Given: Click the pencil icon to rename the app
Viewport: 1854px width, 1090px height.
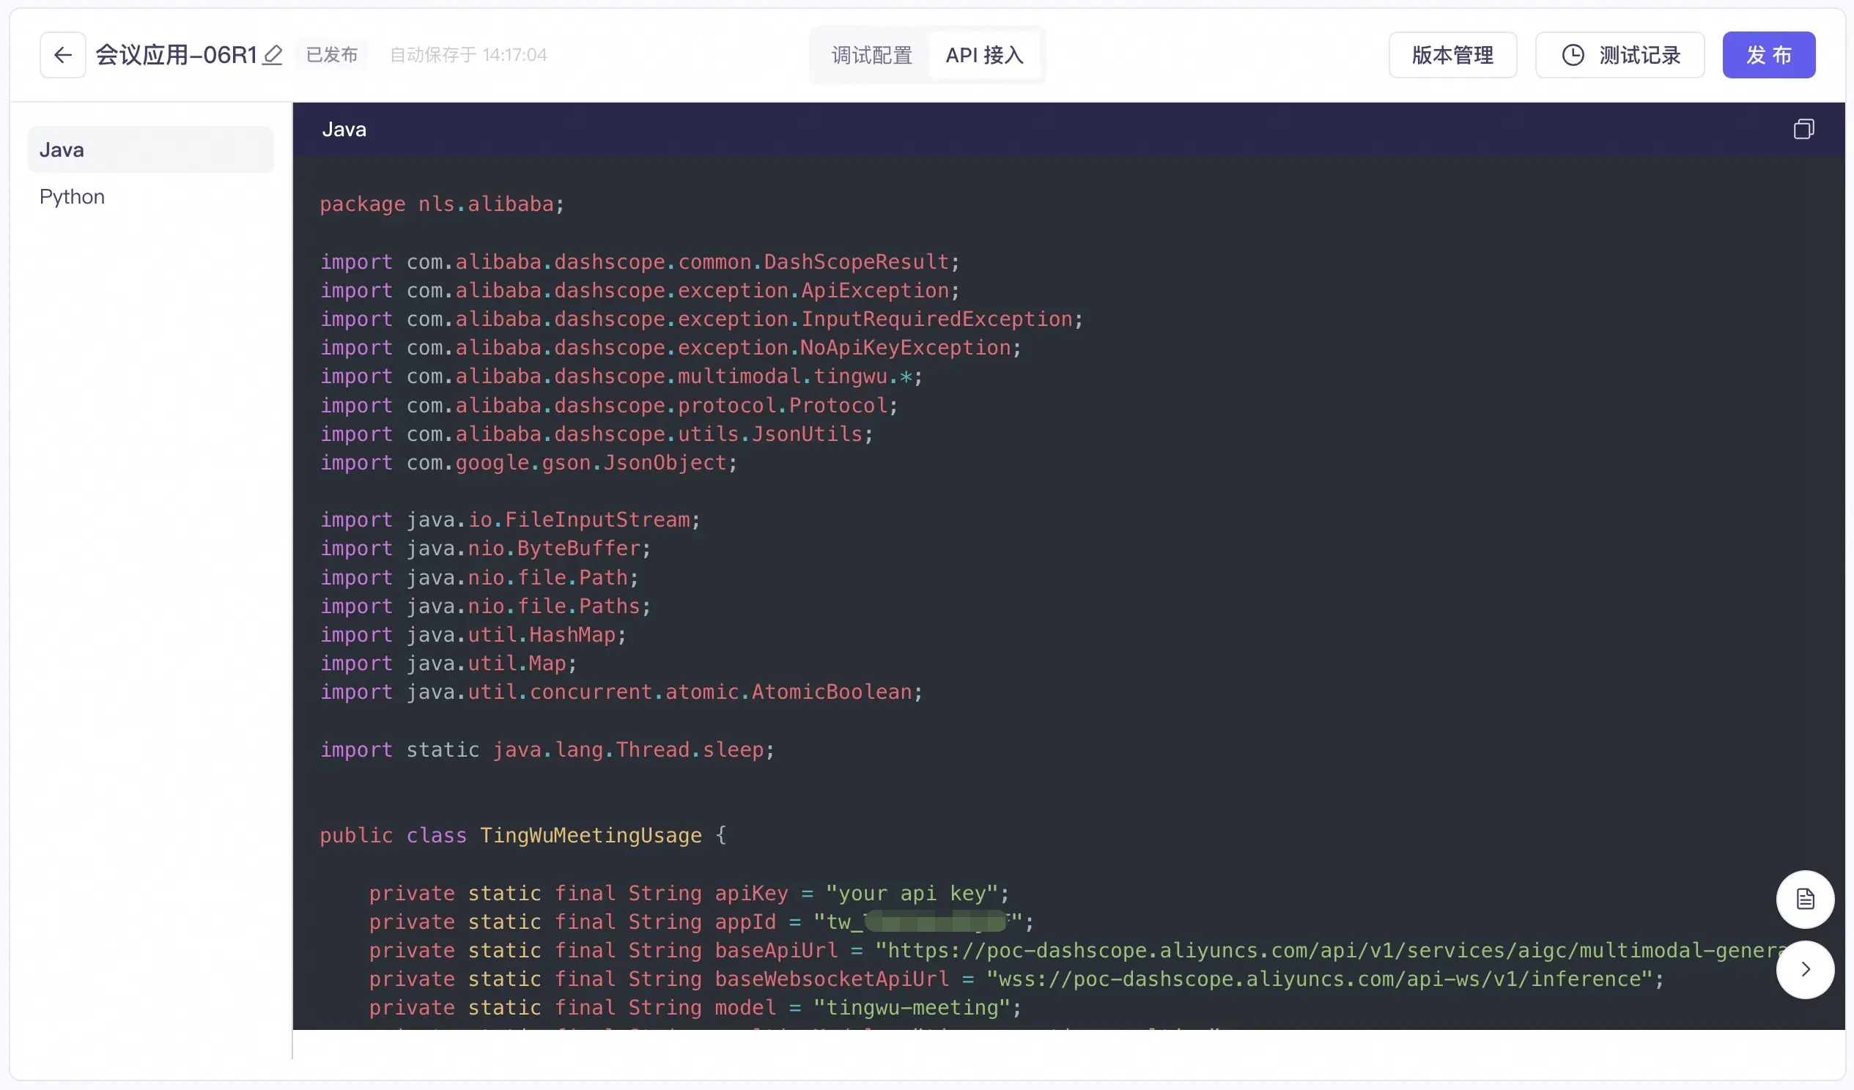Looking at the screenshot, I should point(272,55).
